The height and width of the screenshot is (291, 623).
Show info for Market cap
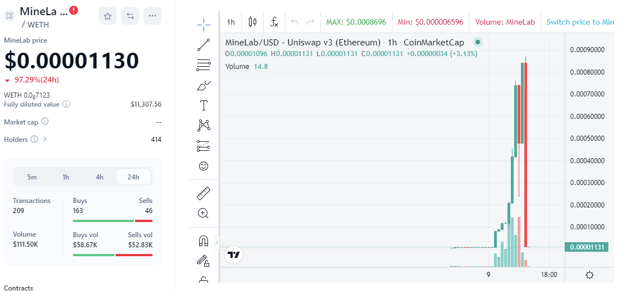coord(45,122)
